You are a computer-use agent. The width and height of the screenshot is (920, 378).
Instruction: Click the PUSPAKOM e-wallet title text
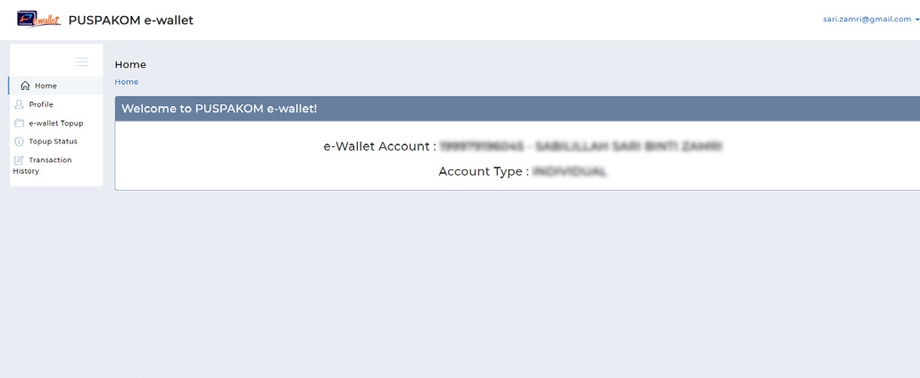131,21
